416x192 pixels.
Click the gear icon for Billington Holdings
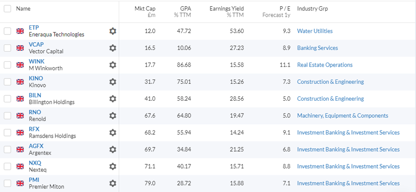tap(113, 99)
